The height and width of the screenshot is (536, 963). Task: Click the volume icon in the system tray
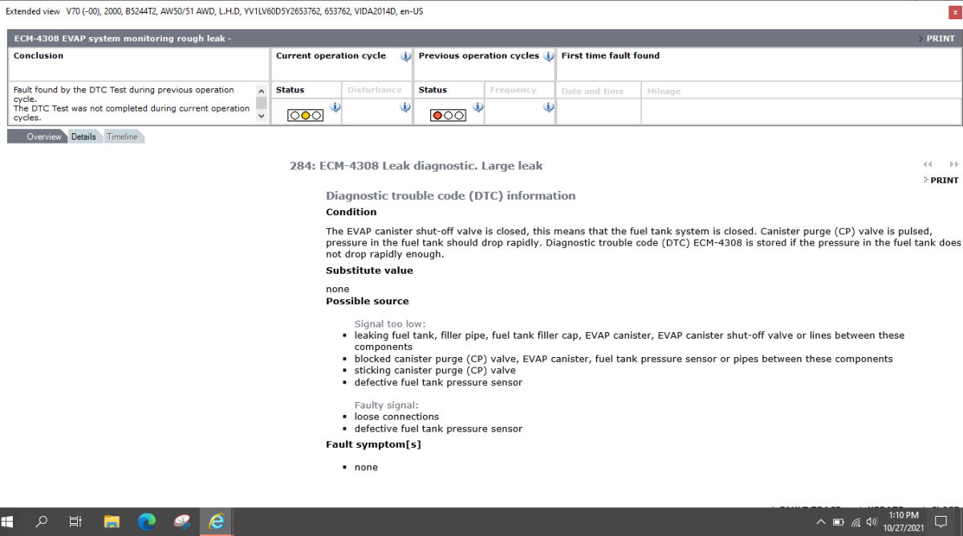tap(872, 521)
